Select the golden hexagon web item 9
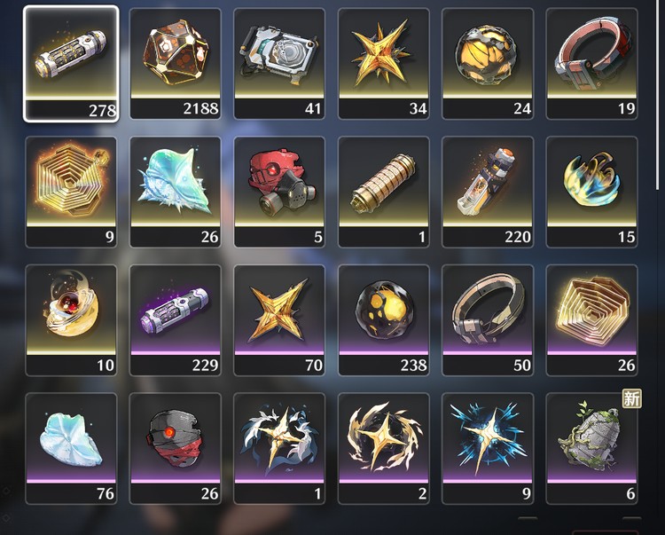The height and width of the screenshot is (535, 665). 71,192
